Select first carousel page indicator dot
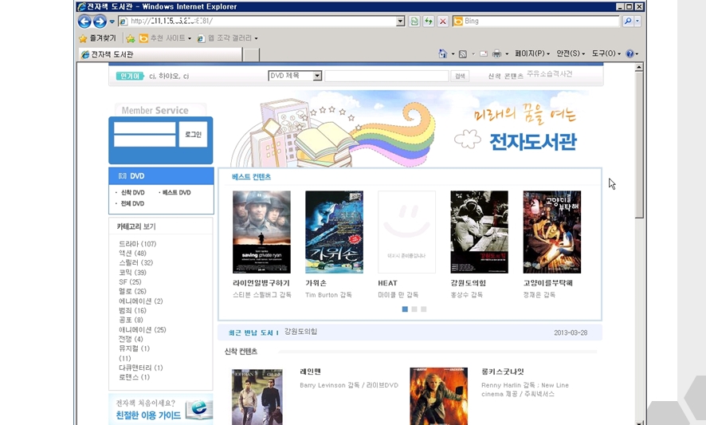 [405, 309]
